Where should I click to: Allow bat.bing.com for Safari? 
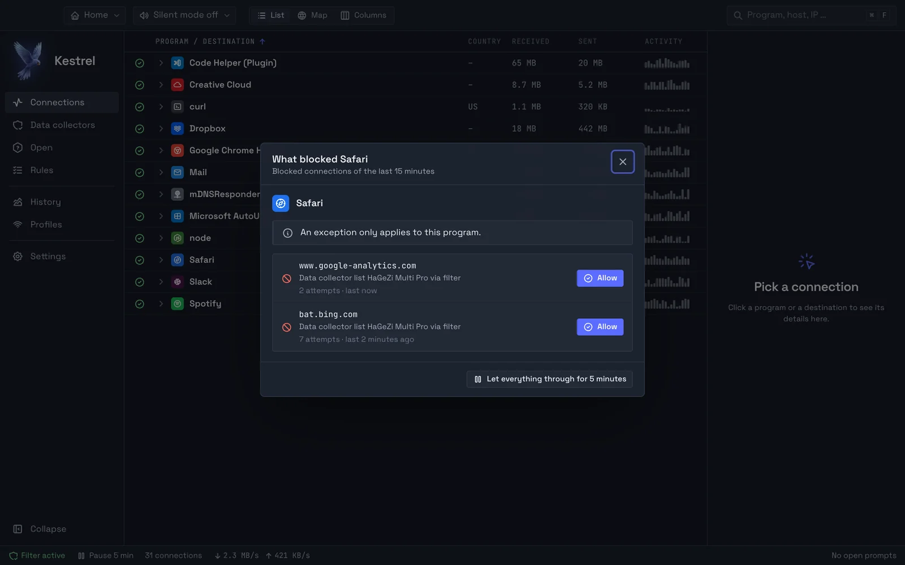pos(600,327)
